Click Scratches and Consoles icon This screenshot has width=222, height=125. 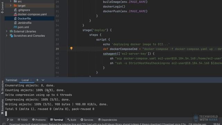(11, 36)
